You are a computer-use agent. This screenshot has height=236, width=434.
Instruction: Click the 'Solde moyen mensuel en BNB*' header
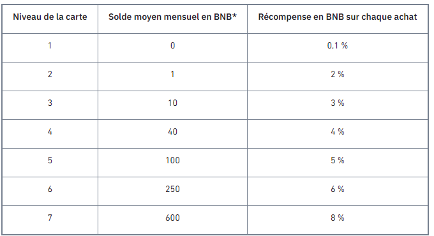[x=172, y=17]
